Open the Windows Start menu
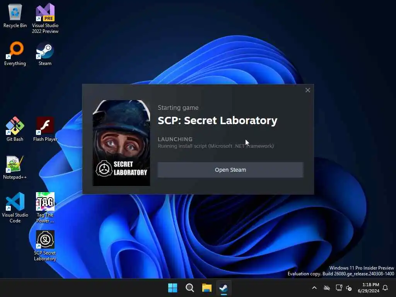The height and width of the screenshot is (297, 396). [x=173, y=288]
